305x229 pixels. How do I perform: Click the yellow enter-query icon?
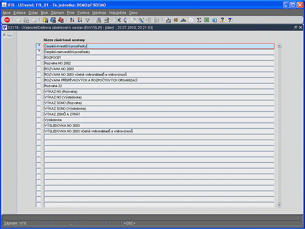pyautogui.click(x=45, y=20)
